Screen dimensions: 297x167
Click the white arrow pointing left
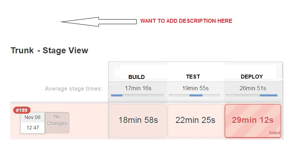click(x=99, y=22)
